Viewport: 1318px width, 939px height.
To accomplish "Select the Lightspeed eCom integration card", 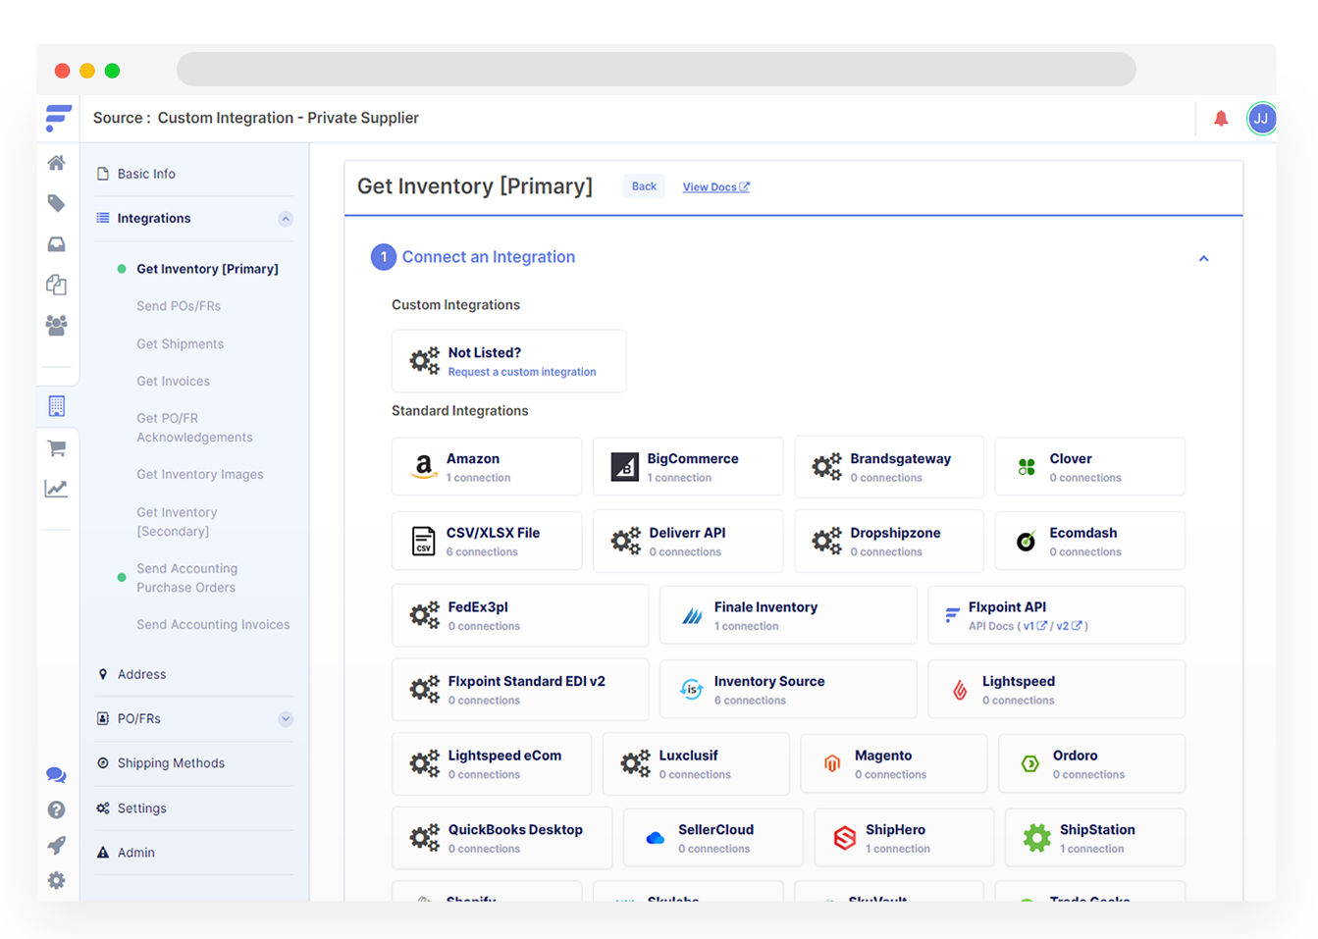I will pos(492,763).
